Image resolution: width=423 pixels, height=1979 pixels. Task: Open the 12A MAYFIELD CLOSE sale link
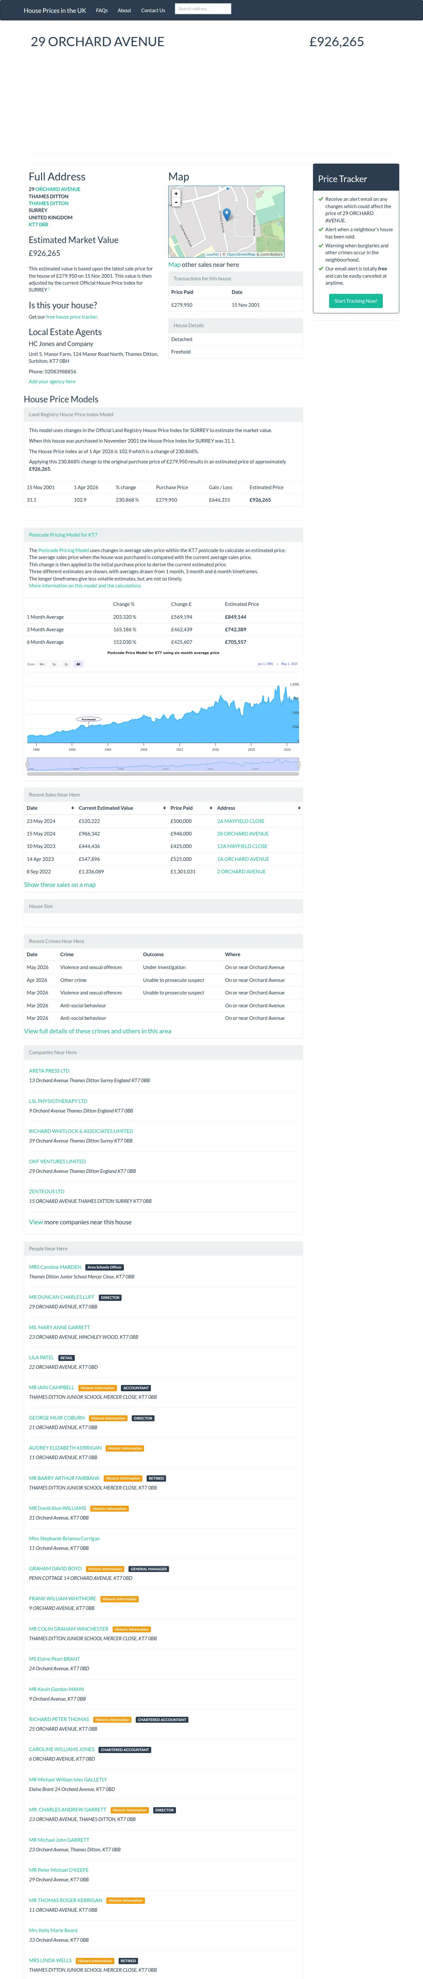(x=242, y=846)
